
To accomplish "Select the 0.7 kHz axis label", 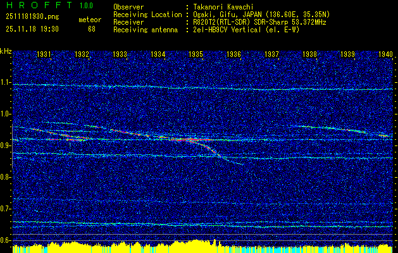I will click(x=6, y=209).
